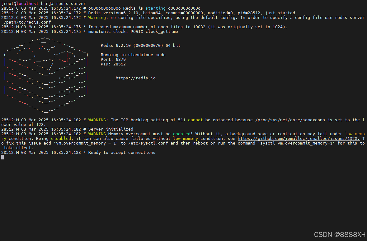The width and height of the screenshot is (367, 241).
Task: Click the Redis ASCII art cube logo
Action: pos(46,74)
